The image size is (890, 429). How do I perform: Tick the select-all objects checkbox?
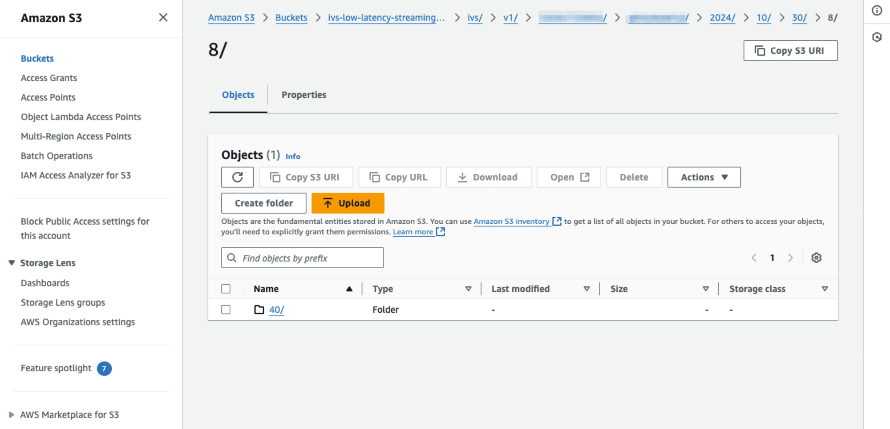(226, 289)
